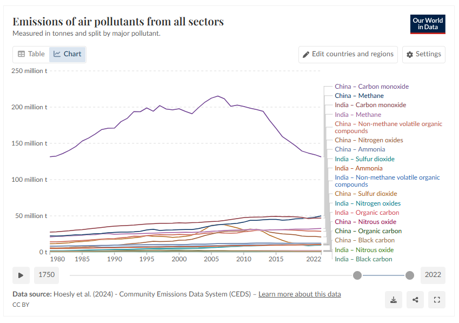Click the download chart icon

(394, 300)
